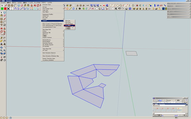
Task: Click the red square swatch in toolbar
Action: click(x=5, y=9)
